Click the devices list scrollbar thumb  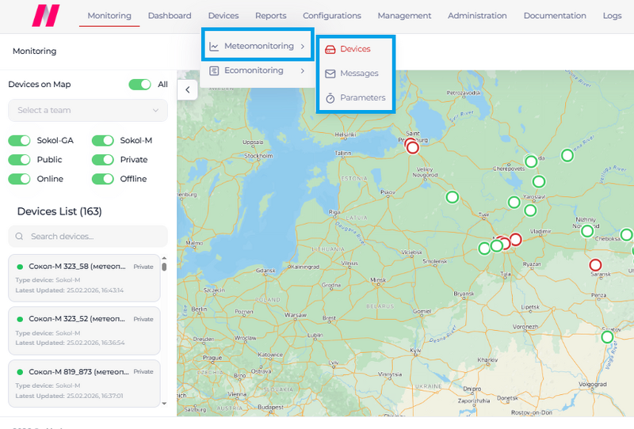164,267
